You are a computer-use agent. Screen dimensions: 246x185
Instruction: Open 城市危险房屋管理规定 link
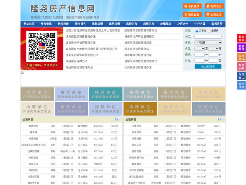pos(138,43)
